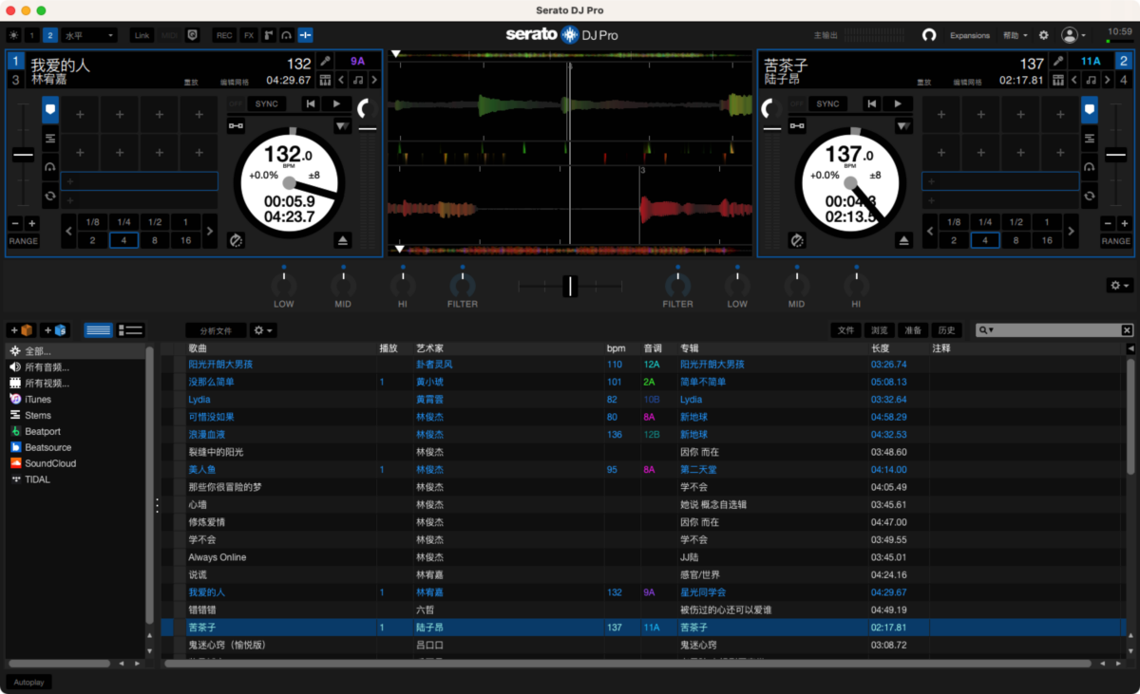Jump to start on left deck
The image size is (1140, 694).
tap(311, 103)
